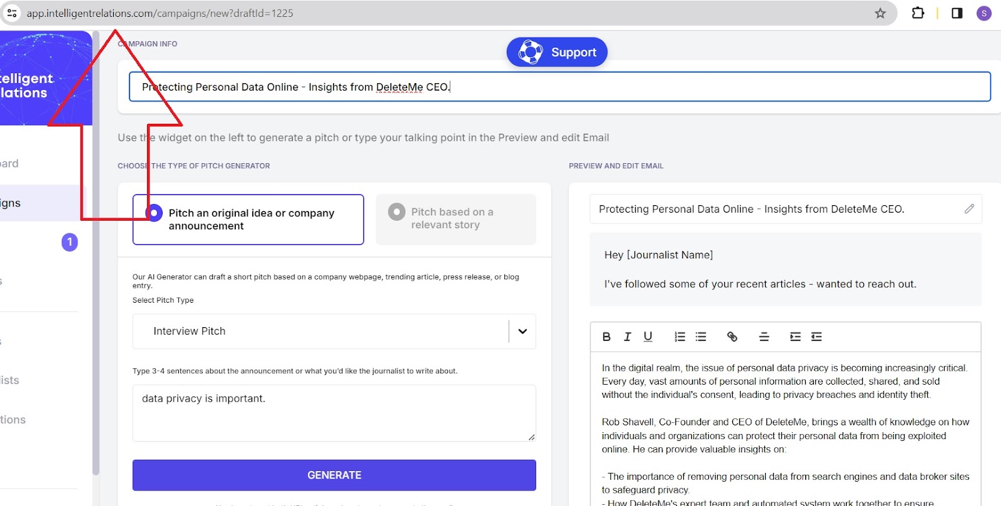
Task: Open the browser extensions puzzle icon
Action: point(918,13)
